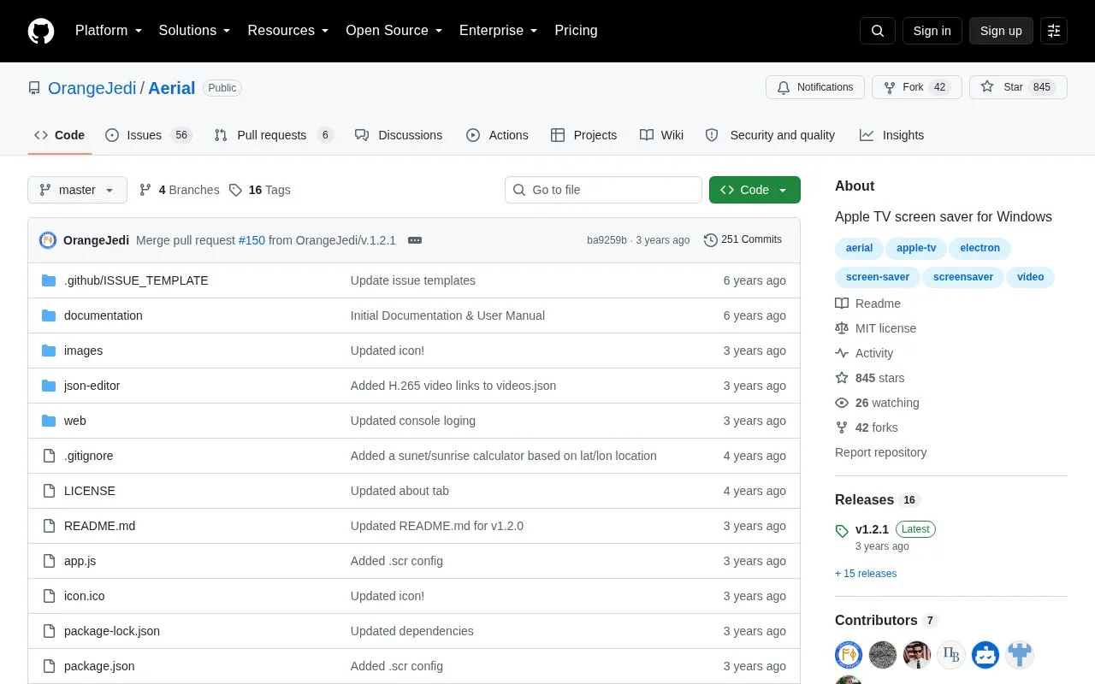
Task: Open the Readme link in About
Action: [x=868, y=304]
